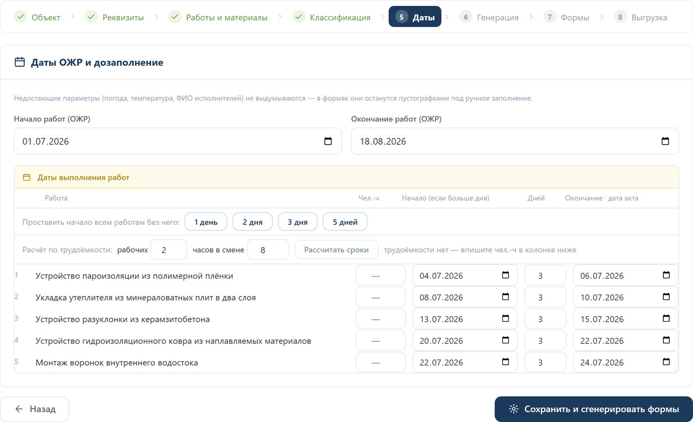Jump to step 8 Выгрузка
The width and height of the screenshot is (693, 422).
coord(641,17)
